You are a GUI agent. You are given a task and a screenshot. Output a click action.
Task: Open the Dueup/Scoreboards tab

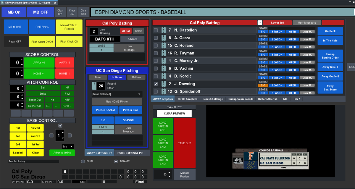pos(241,99)
